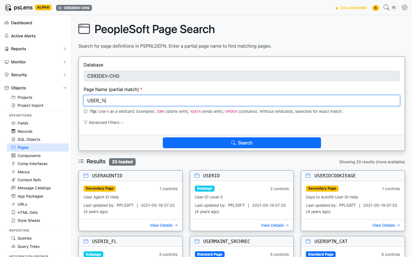Click the Fields icon in sidebar
Screen dimensions: 412x257
[13, 123]
